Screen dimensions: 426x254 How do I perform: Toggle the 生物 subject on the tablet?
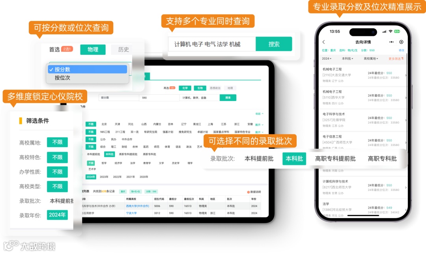[200, 88]
